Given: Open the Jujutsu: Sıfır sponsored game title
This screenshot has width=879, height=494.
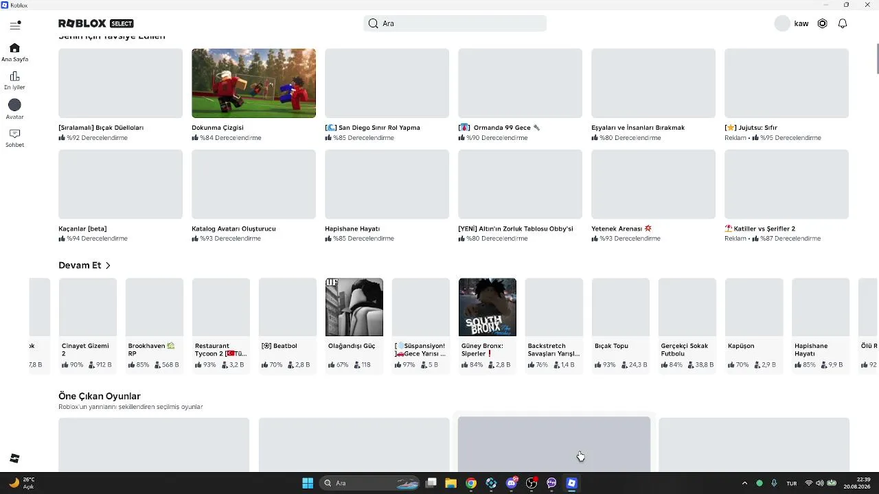Looking at the screenshot, I should tap(751, 128).
